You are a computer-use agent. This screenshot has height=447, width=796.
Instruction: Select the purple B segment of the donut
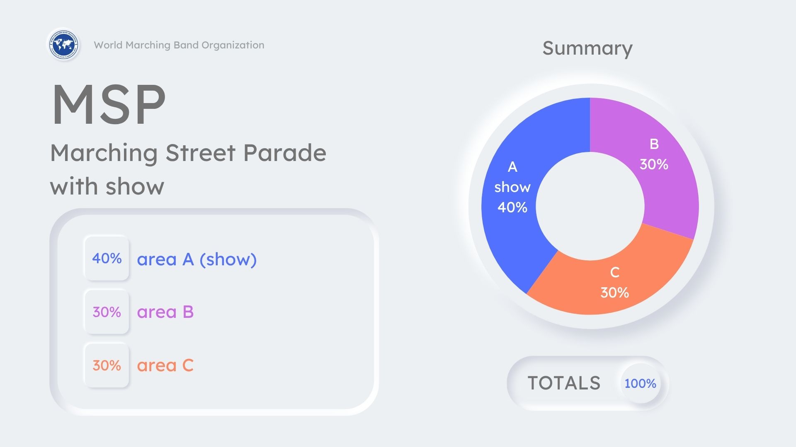tap(667, 190)
